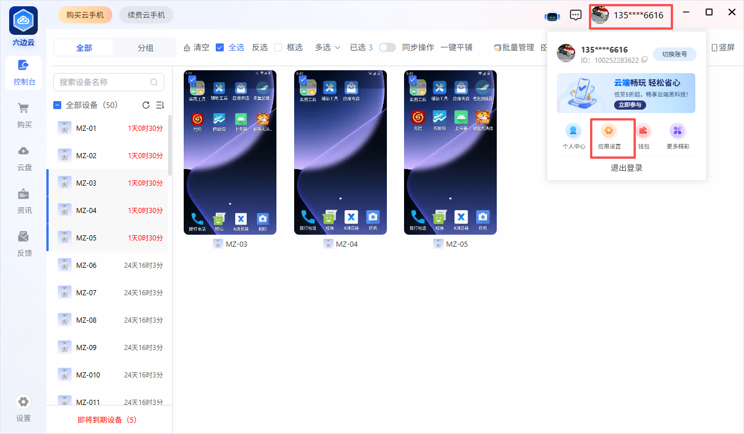
Task: Refresh the 全部设备 device list
Action: click(146, 105)
